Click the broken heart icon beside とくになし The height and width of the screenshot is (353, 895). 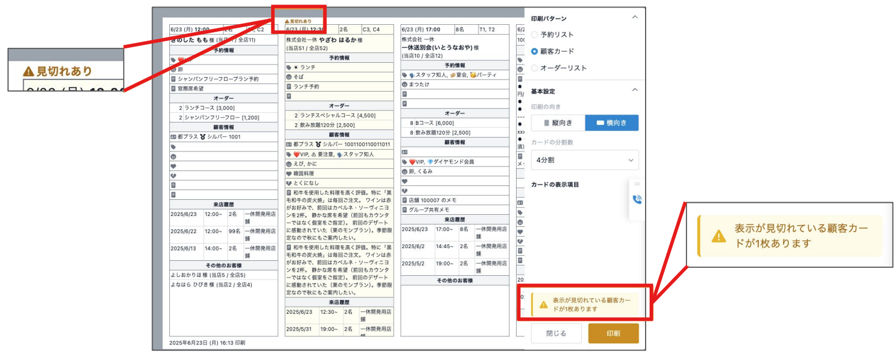289,183
